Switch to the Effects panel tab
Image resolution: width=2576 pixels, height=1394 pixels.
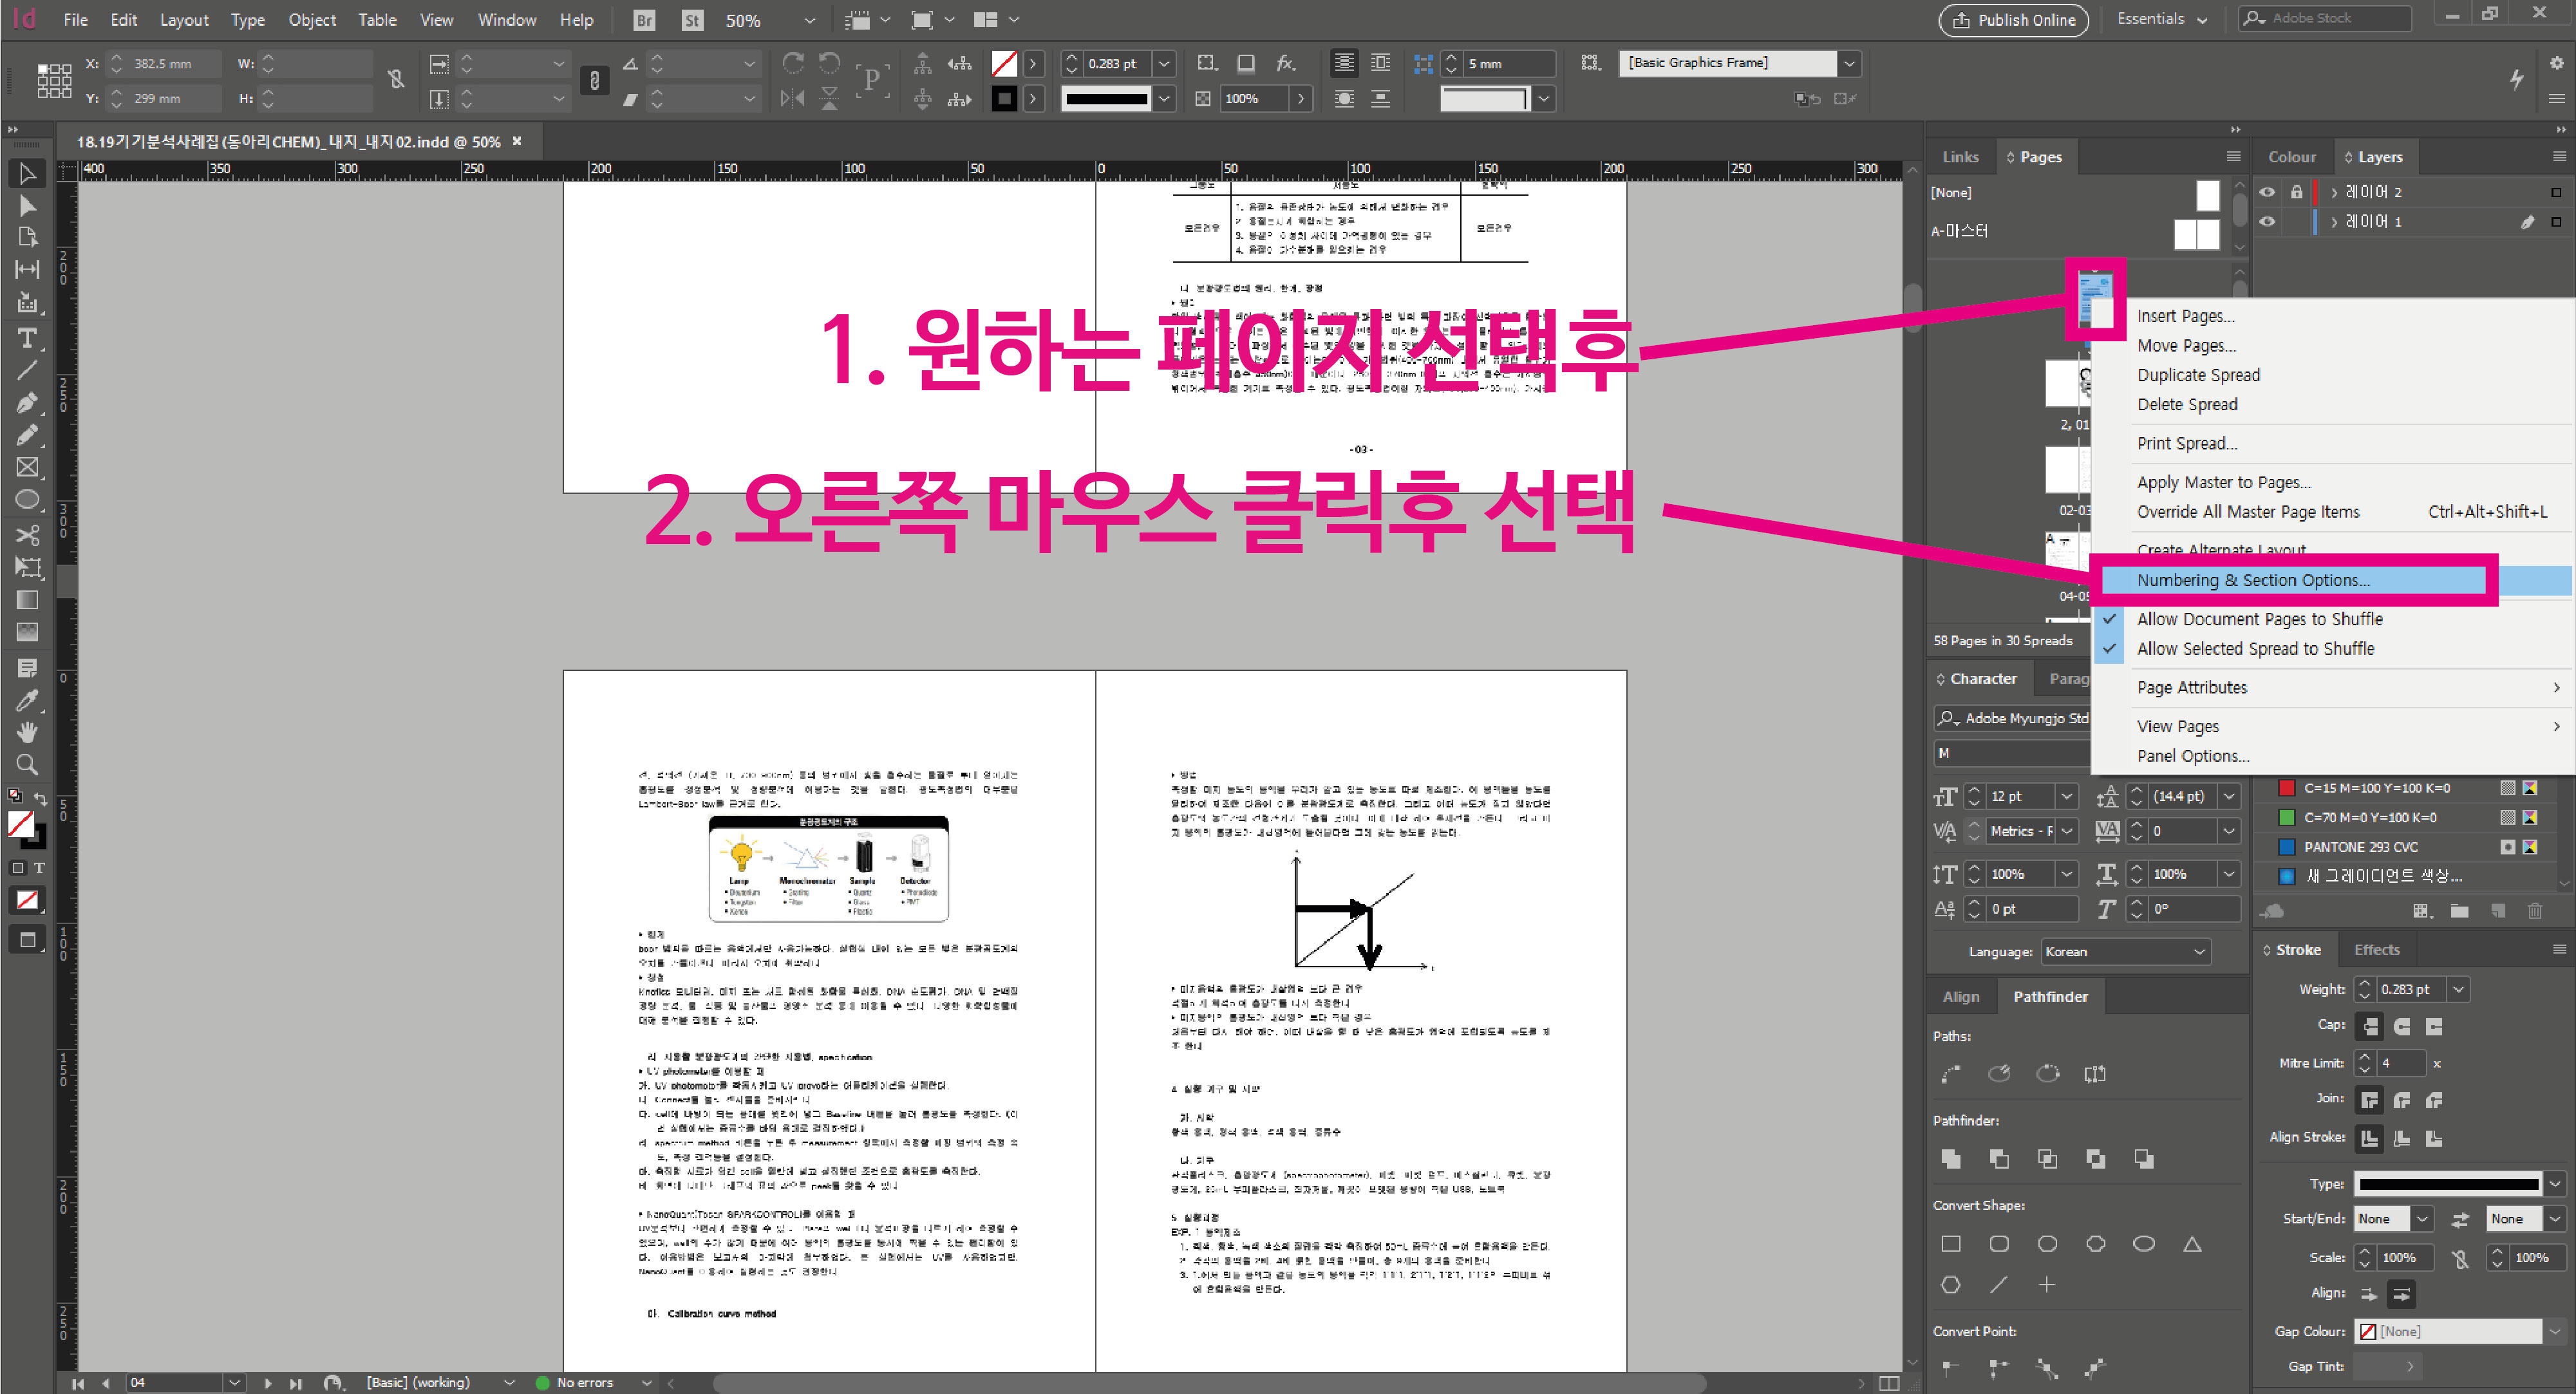tap(2376, 950)
